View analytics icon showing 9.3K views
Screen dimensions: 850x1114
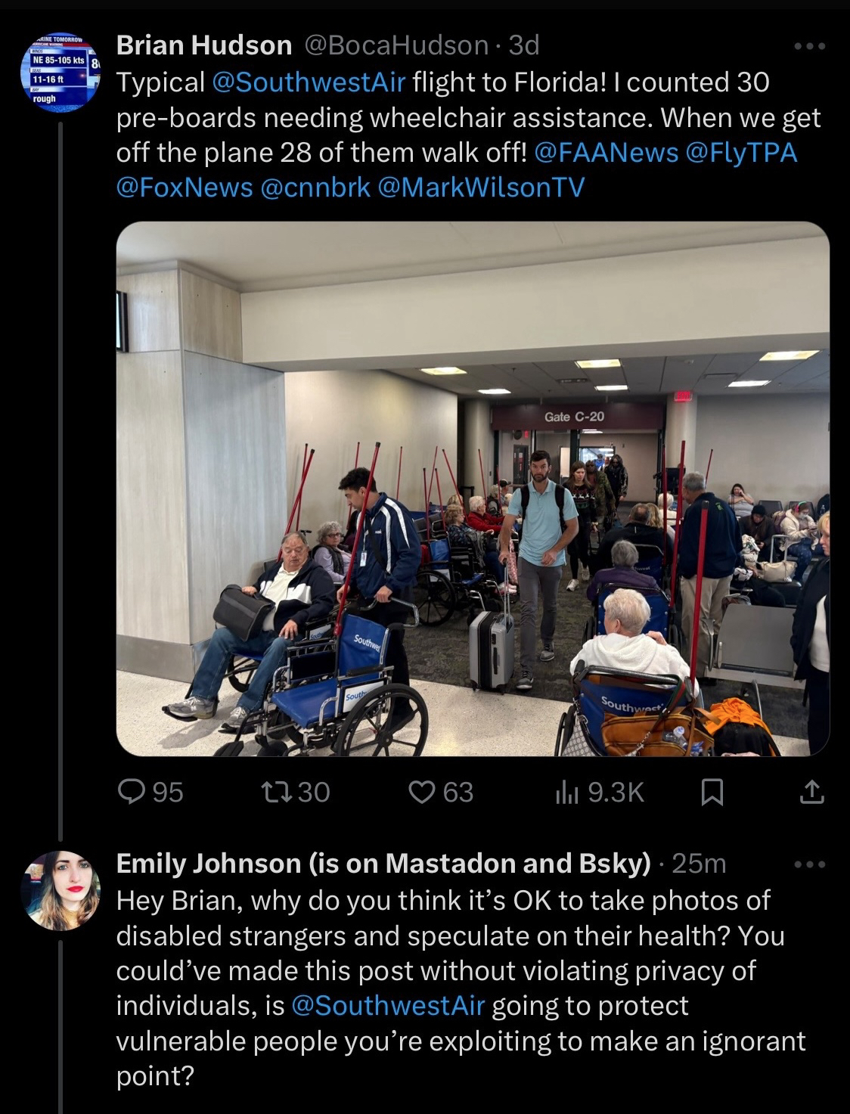click(x=566, y=793)
